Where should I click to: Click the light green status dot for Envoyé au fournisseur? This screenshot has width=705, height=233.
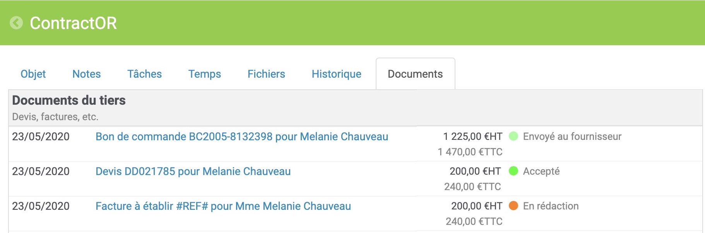tap(513, 136)
